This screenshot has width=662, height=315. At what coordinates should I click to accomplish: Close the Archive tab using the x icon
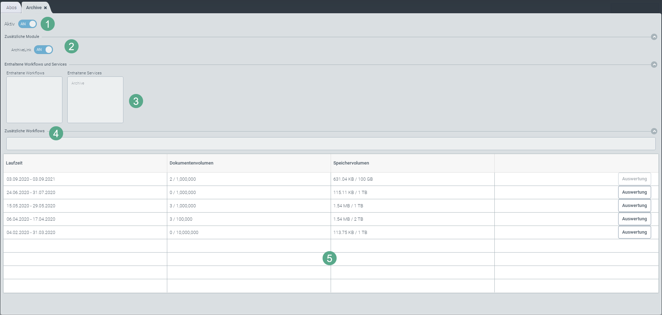tap(45, 8)
